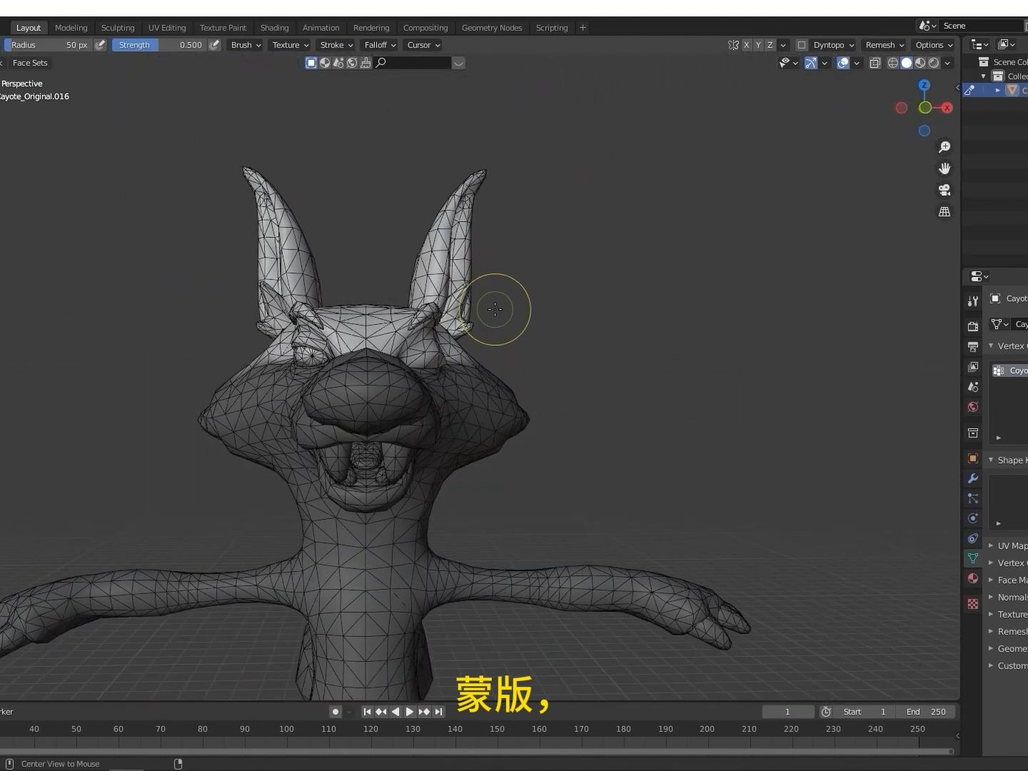Viewport: 1028px width, 771px height.
Task: Toggle auto keying record button
Action: pos(335,712)
